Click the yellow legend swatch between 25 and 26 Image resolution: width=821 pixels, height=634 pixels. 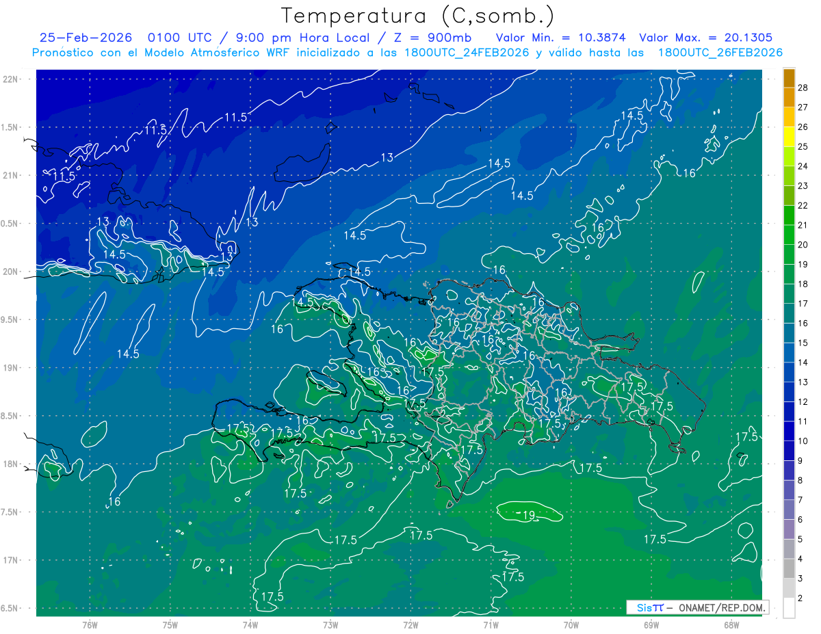790,137
